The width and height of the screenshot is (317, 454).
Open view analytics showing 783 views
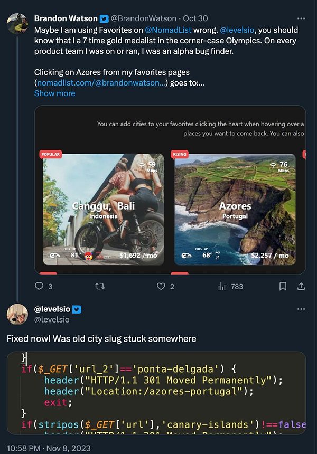click(222, 286)
